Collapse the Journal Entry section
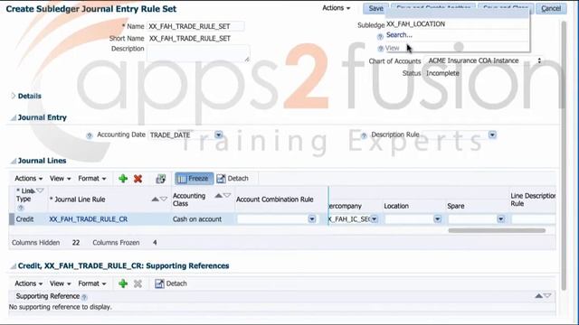 14,118
